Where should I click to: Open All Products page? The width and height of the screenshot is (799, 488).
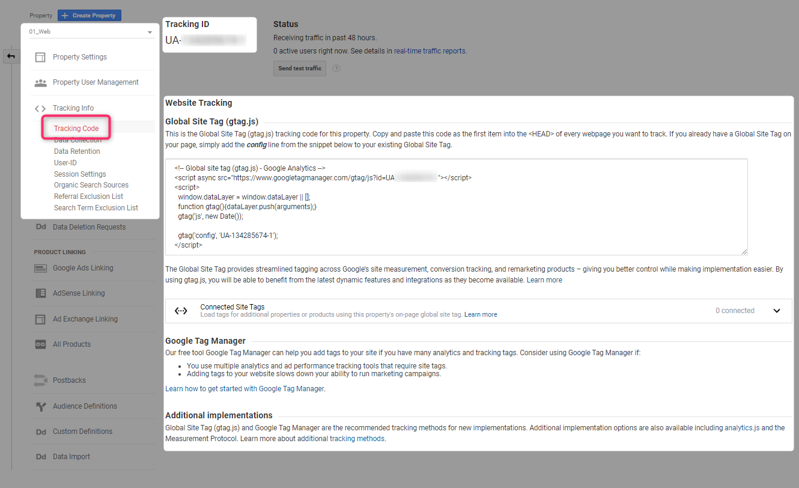pos(71,344)
